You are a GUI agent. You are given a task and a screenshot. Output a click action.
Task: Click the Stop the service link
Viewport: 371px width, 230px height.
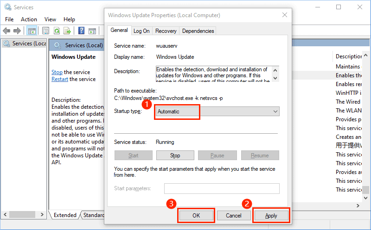[x=57, y=72]
